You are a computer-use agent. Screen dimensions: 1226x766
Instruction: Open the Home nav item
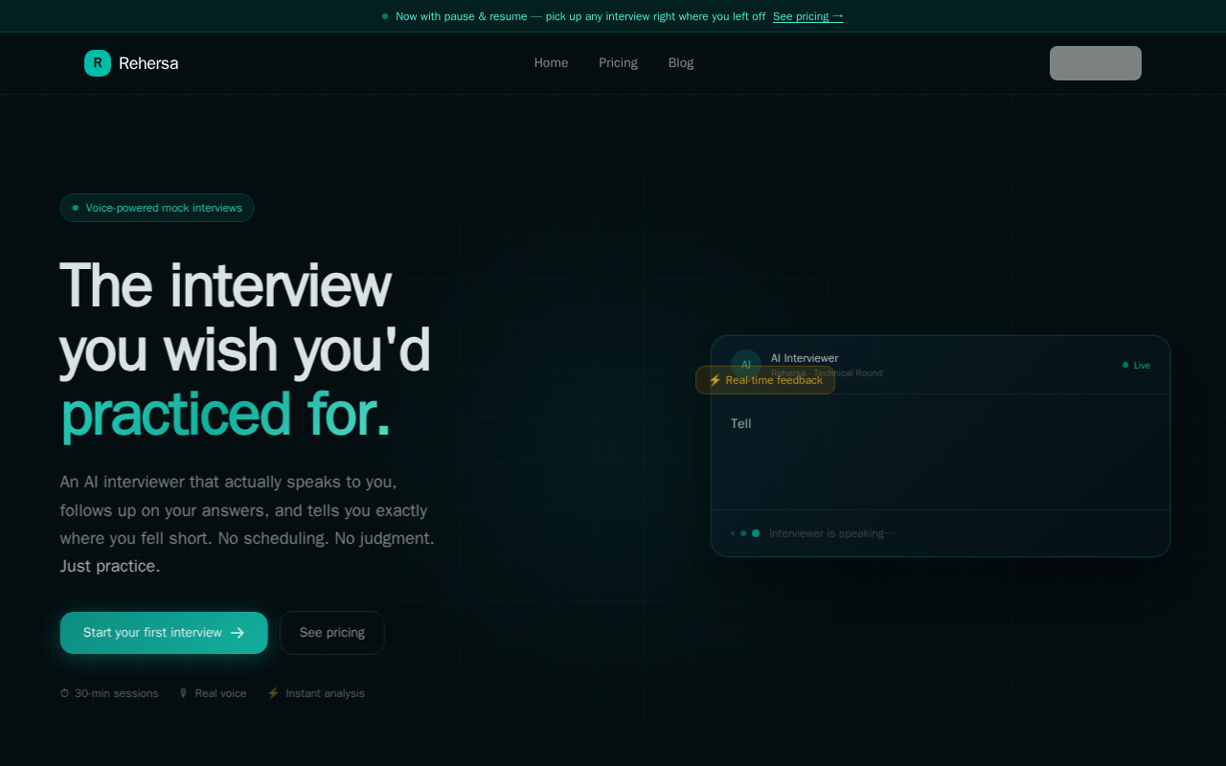point(551,63)
